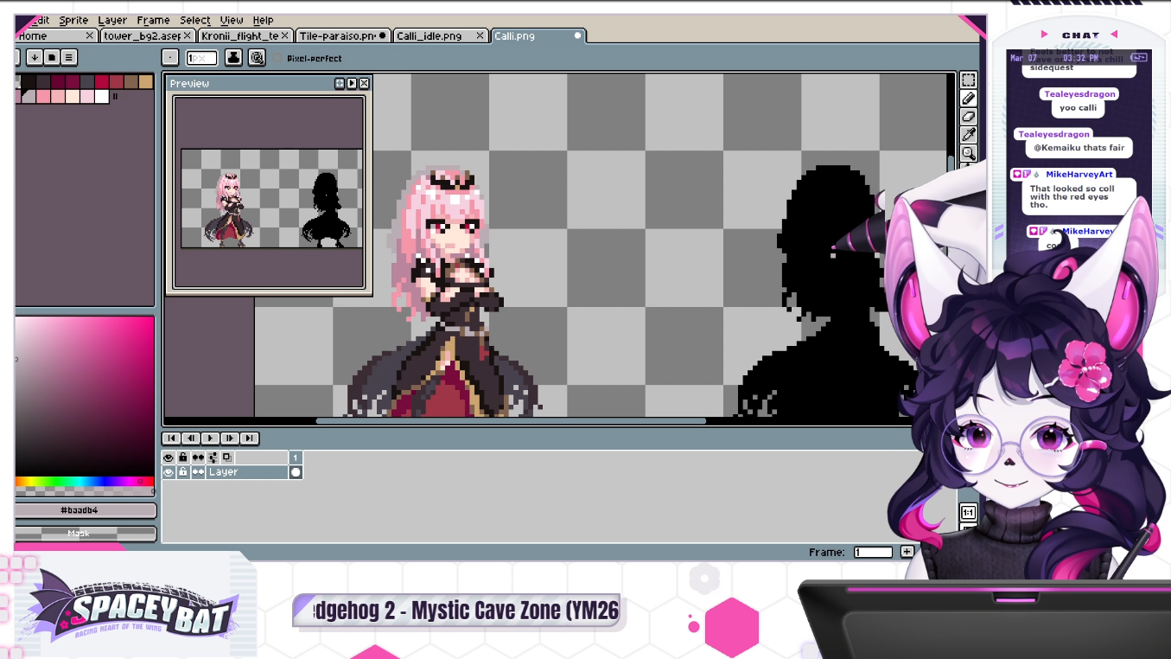Open the Edit menu
Viewport: 1171px width, 659px height.
[x=40, y=20]
